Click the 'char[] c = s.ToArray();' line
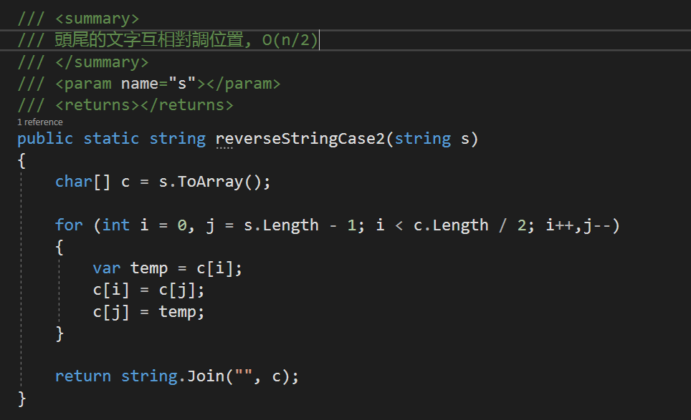 (163, 182)
